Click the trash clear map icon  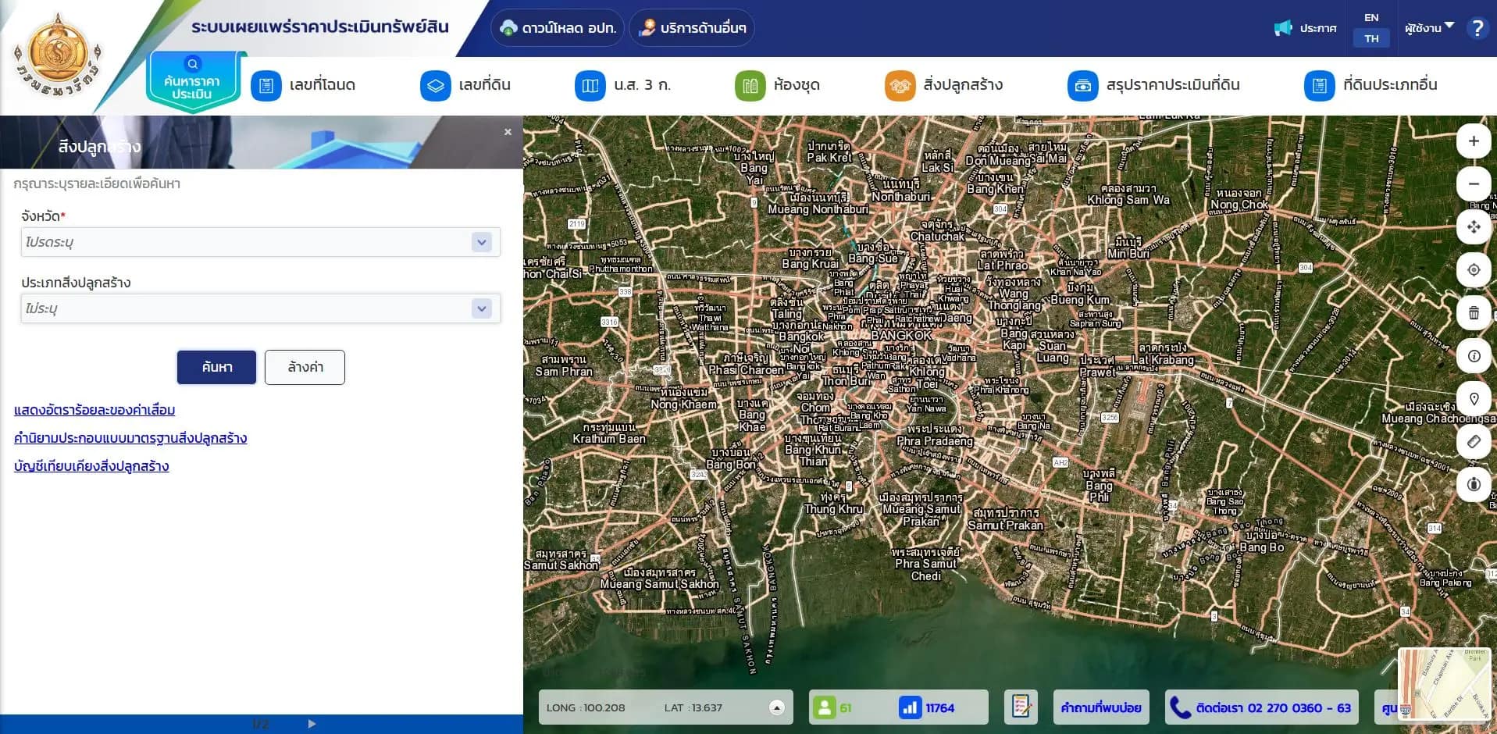pos(1473,313)
